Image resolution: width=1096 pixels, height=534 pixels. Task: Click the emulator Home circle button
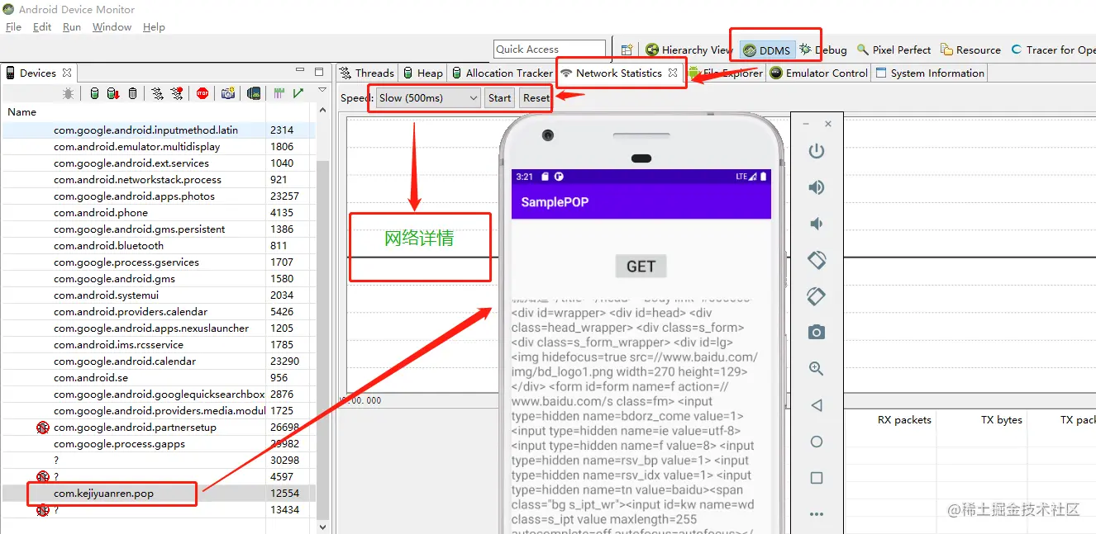pyautogui.click(x=817, y=442)
